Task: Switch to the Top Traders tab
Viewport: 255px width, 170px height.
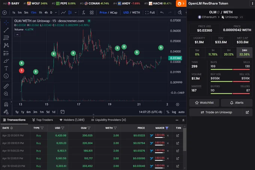Action: pos(43,120)
